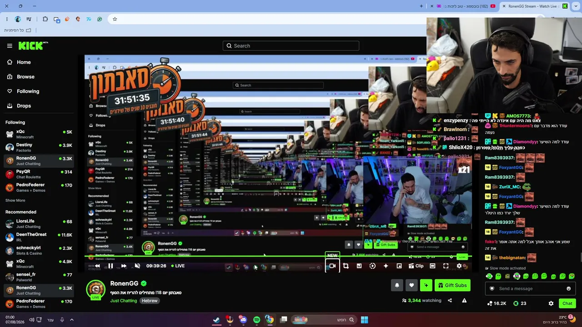Open the KICKs balance showing 23
Image resolution: width=582 pixels, height=327 pixels.
pos(520,303)
